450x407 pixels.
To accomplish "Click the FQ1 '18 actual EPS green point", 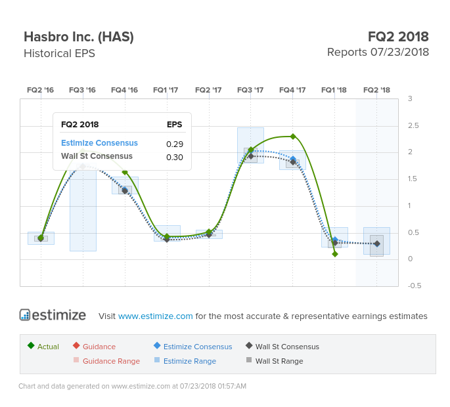I will [x=335, y=254].
